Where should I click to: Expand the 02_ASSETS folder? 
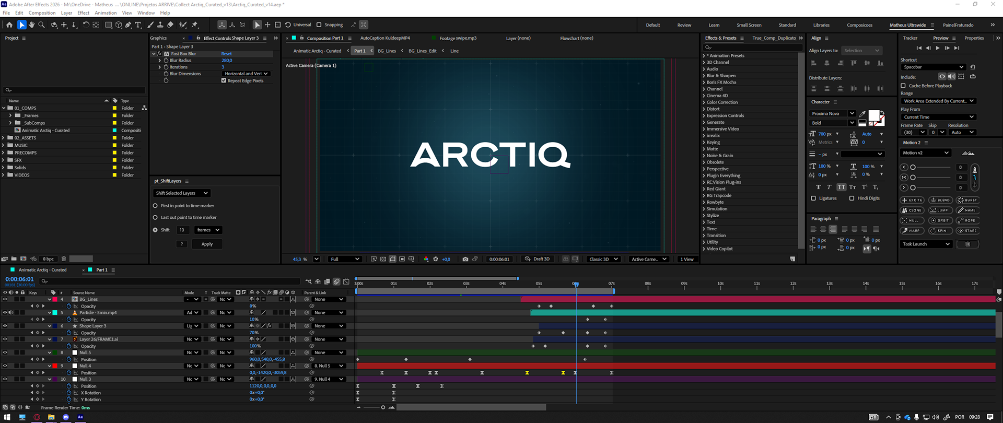3,138
